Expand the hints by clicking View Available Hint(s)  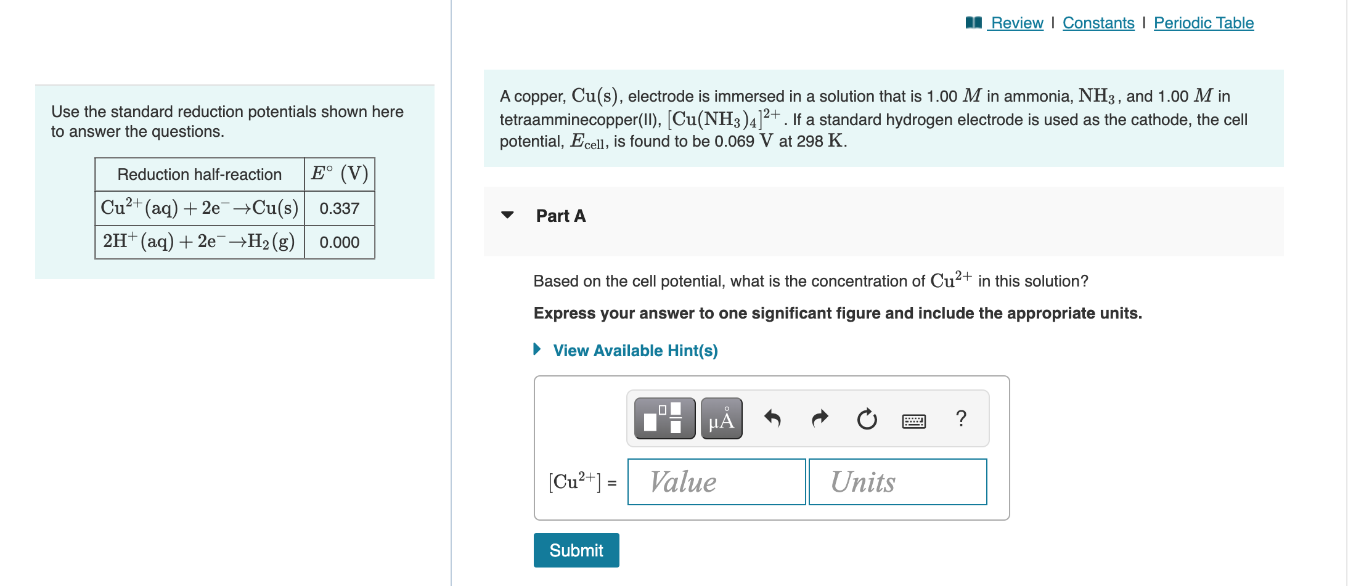pos(635,350)
